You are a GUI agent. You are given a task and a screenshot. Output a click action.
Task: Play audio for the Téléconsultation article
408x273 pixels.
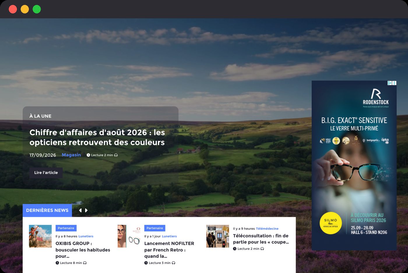[262, 249]
